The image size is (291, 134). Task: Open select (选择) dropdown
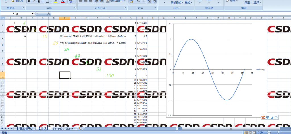coord(257,3)
